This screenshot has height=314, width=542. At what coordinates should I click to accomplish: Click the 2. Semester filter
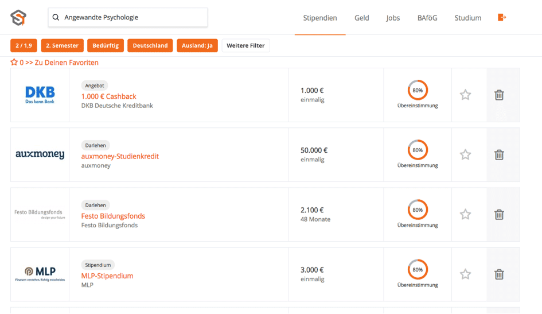(62, 45)
